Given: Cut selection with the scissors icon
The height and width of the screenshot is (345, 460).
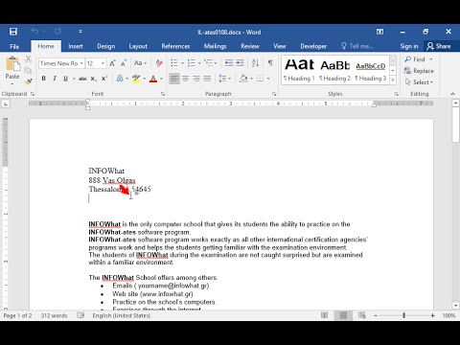Looking at the screenshot, I should click(28, 59).
